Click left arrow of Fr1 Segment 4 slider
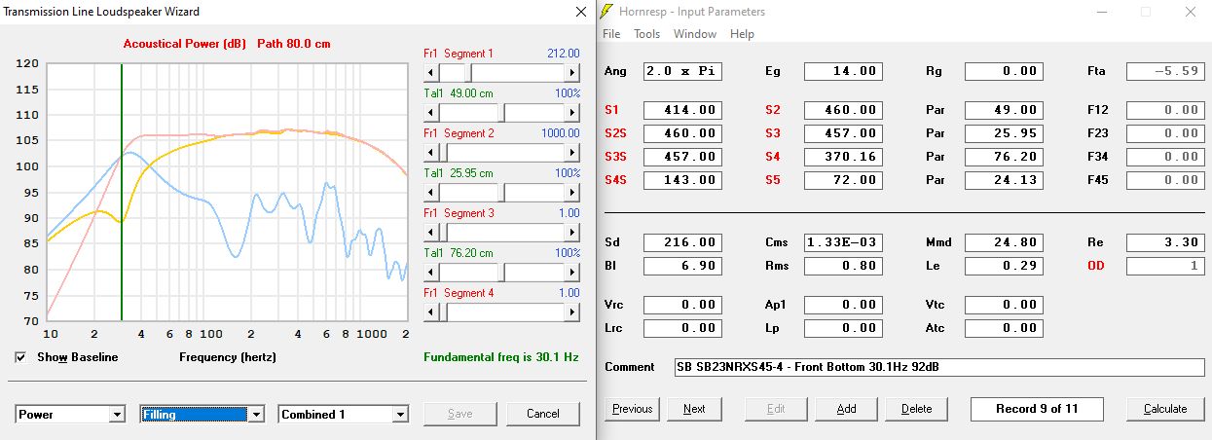 point(432,312)
